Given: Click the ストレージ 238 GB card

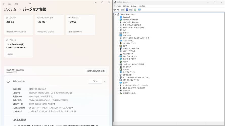Looking at the screenshot, I should 18,25.
